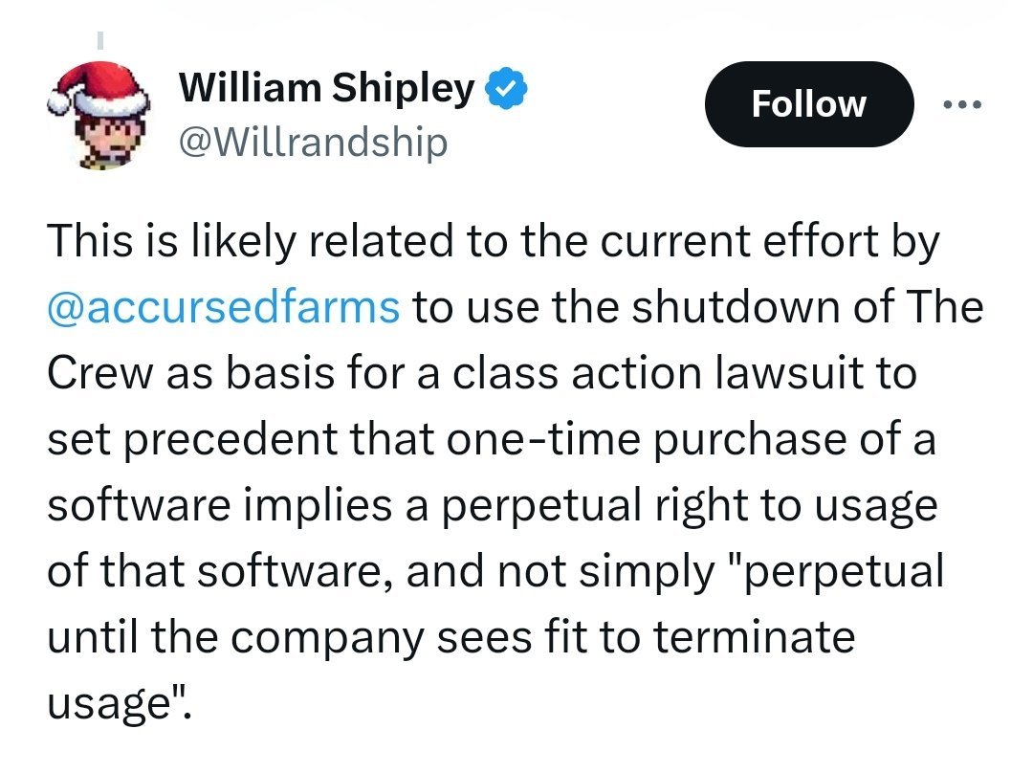
Task: Click the blue verified checkmark badge
Action: (506, 88)
